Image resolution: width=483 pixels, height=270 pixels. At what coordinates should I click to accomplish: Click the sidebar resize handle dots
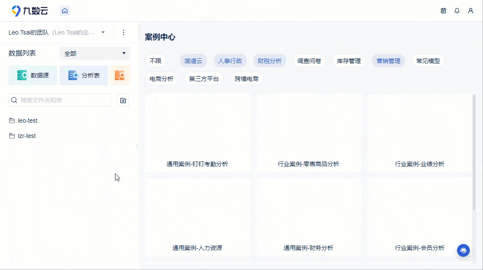coord(136,146)
